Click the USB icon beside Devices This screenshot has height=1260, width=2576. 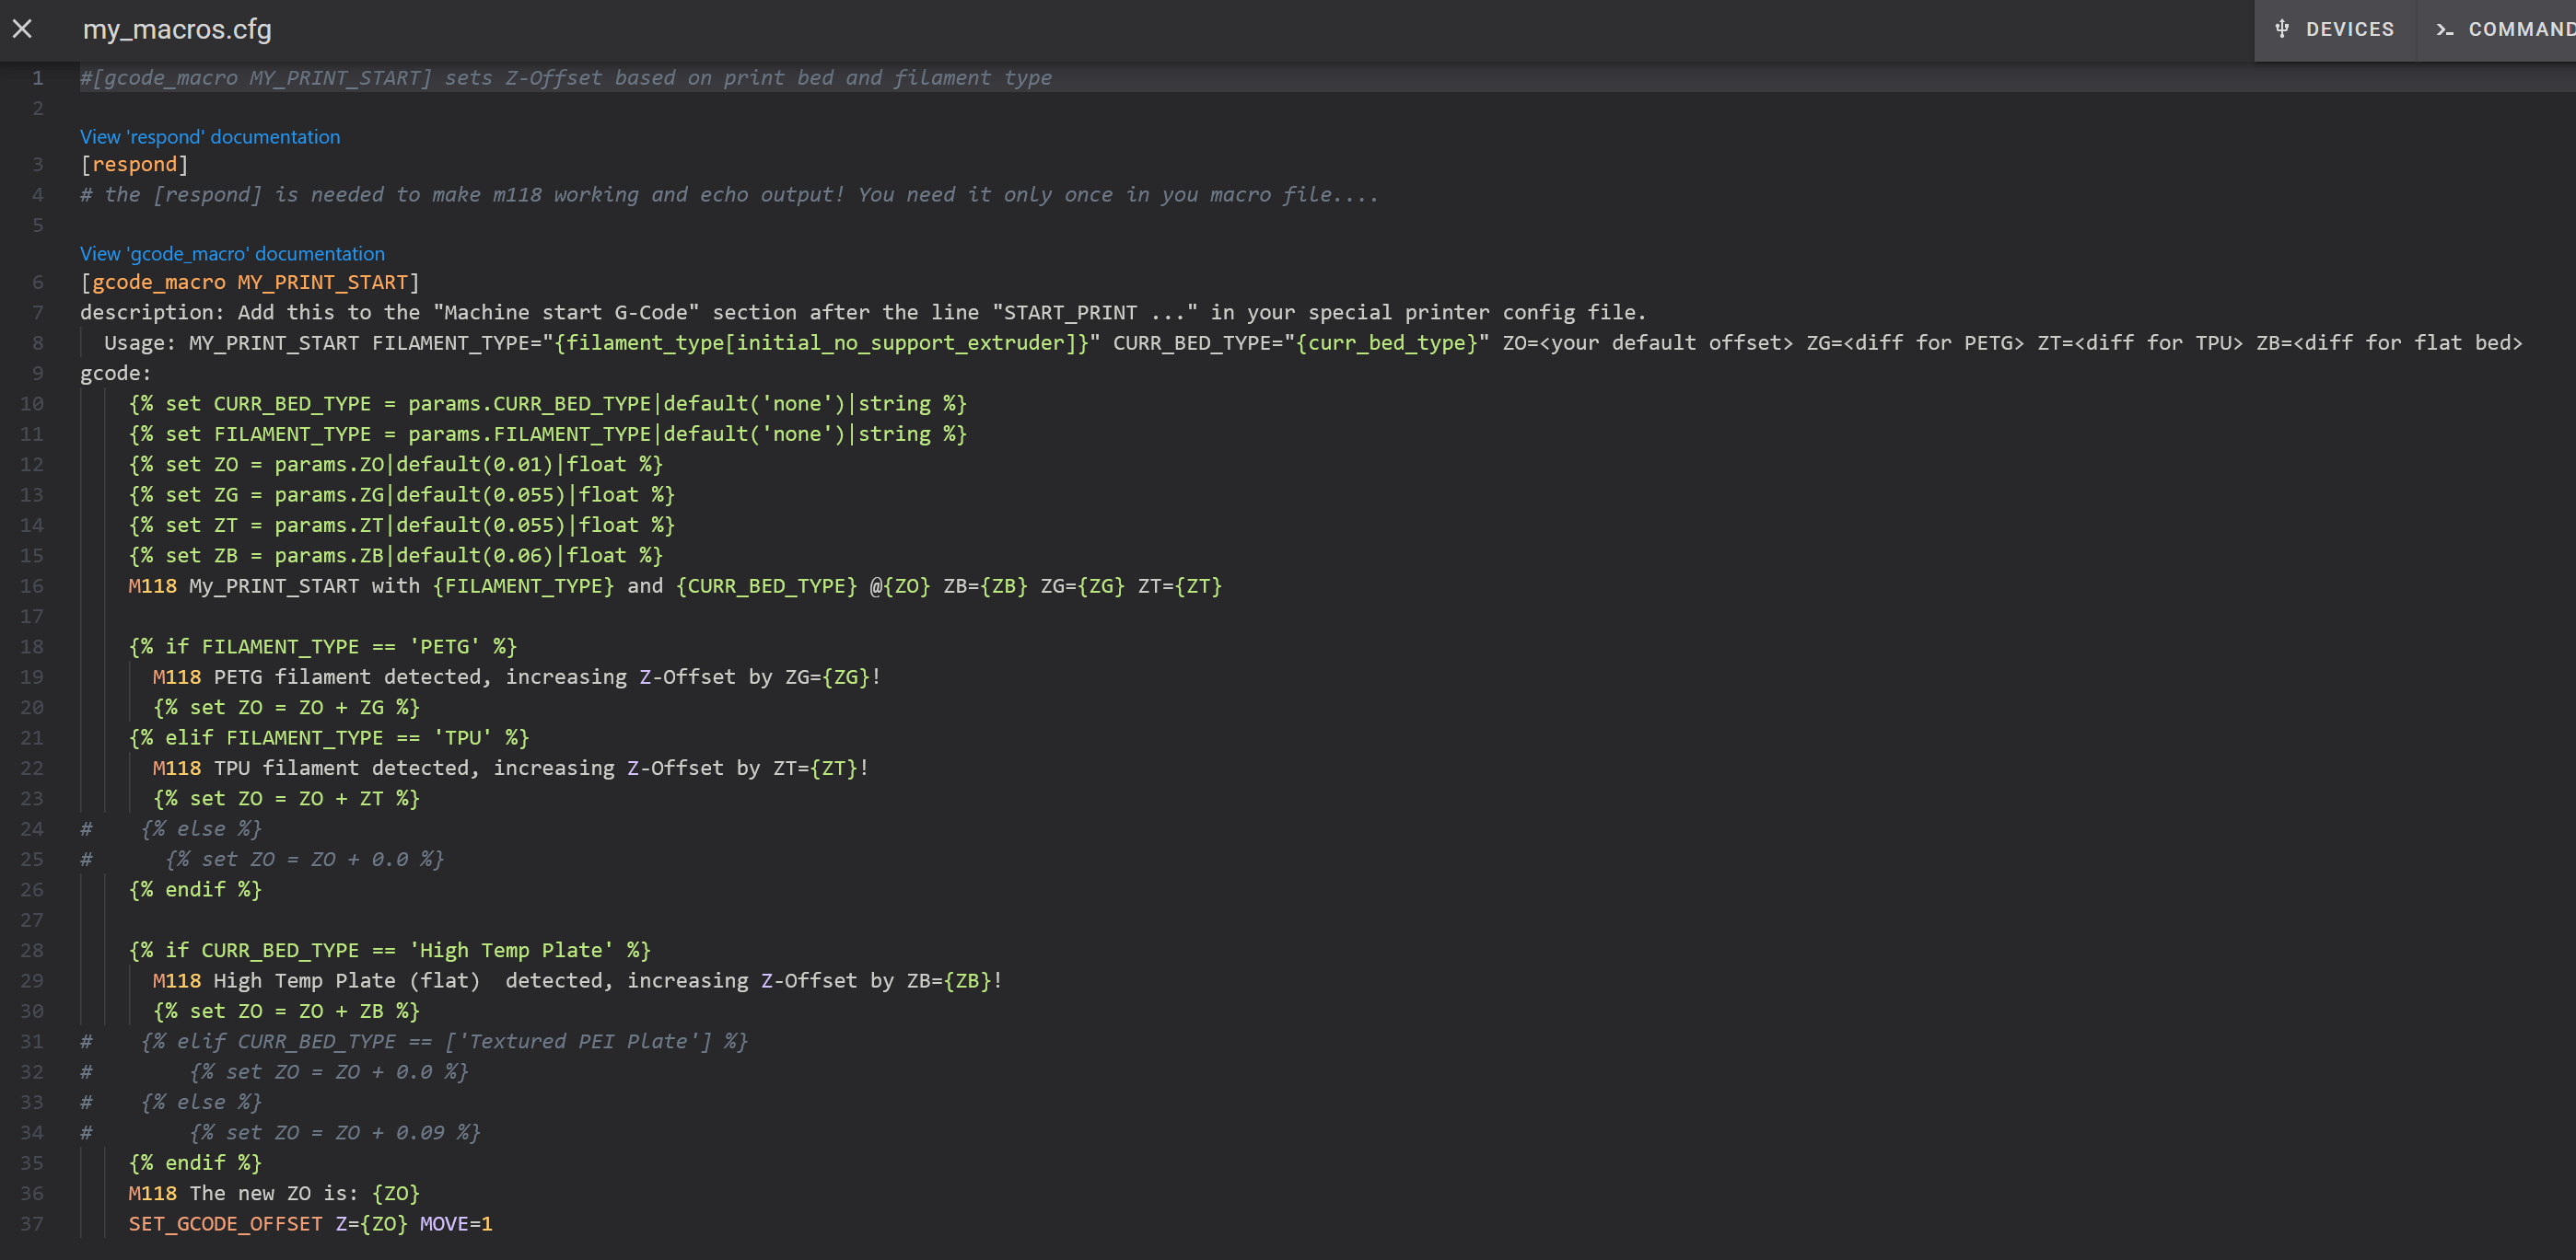2282,29
